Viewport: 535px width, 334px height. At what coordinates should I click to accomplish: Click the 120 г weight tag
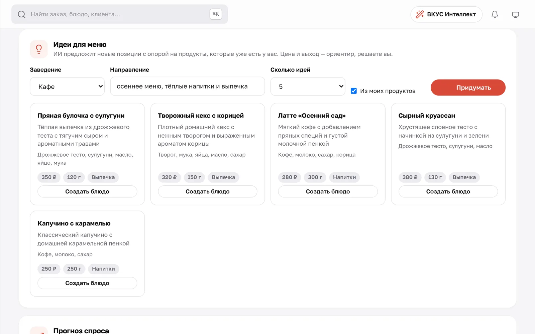tap(74, 177)
